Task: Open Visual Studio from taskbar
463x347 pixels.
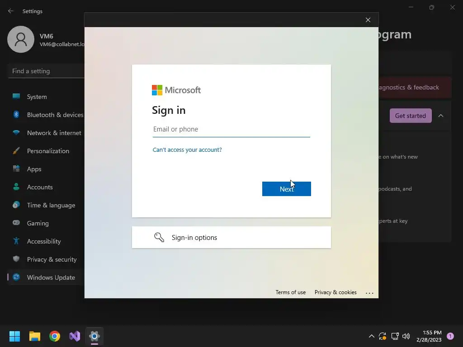Action: click(x=75, y=336)
